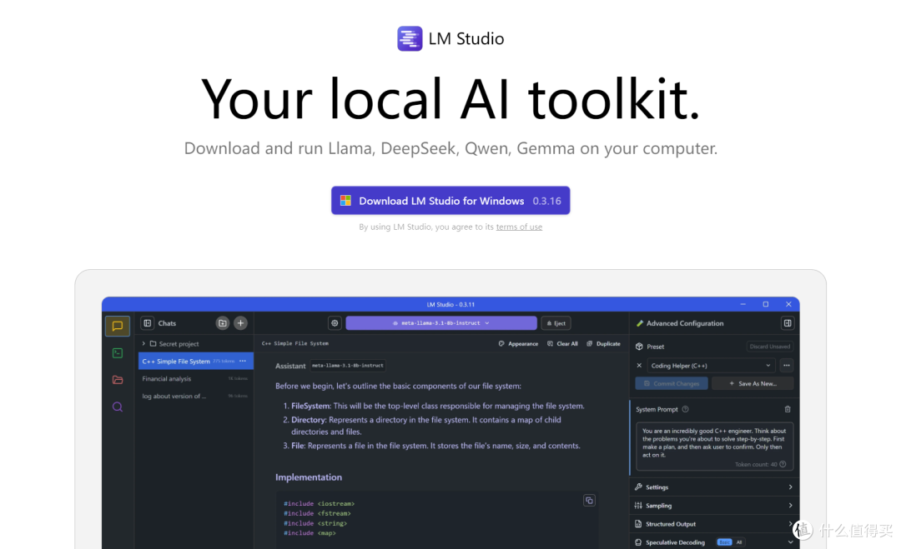Open the Financial analysis chat

(195, 378)
